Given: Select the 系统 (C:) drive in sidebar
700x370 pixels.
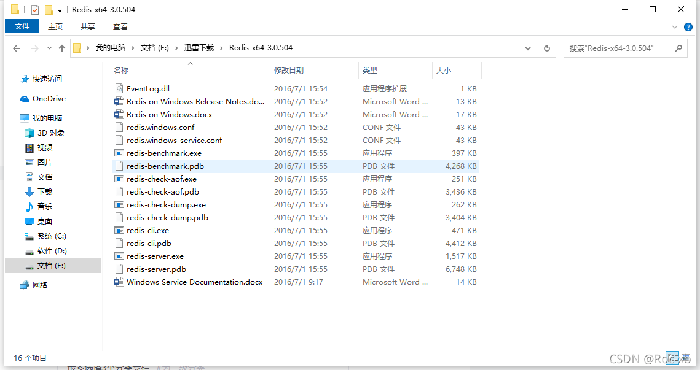Looking at the screenshot, I should click(x=45, y=236).
